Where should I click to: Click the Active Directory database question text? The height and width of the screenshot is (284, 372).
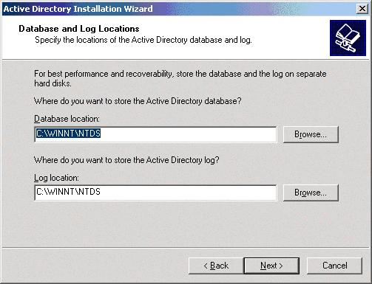click(x=138, y=101)
